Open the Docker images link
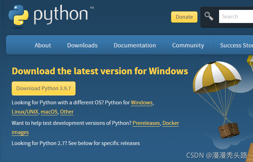 [171, 123]
